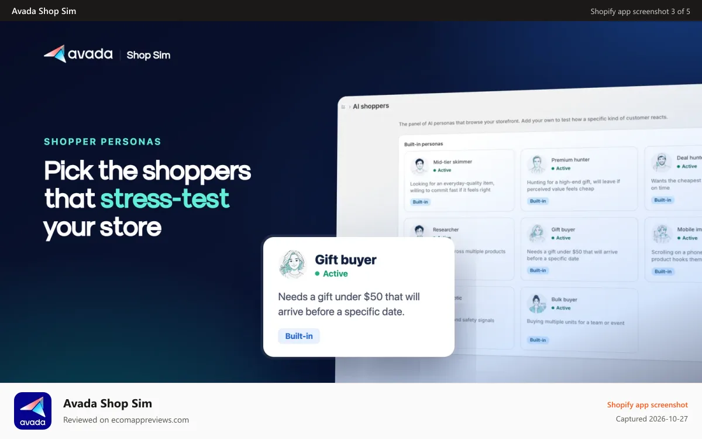The image size is (702, 439).
Task: Click the Avada Shop Sim title in the top bar
Action: (x=44, y=11)
